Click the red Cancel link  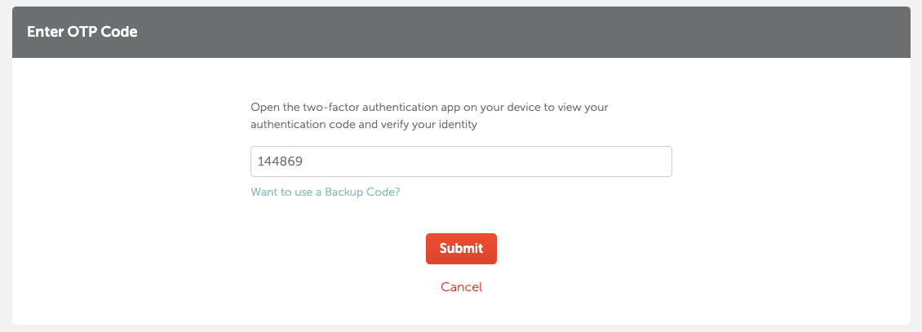click(x=461, y=287)
